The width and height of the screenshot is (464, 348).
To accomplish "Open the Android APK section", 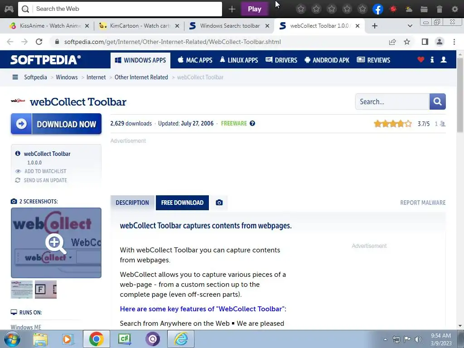I will click(x=327, y=60).
